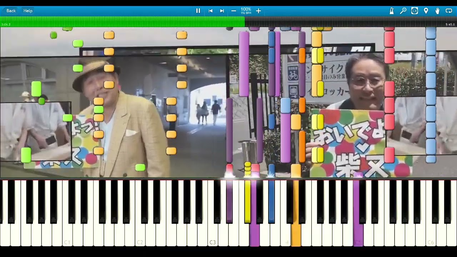The width and height of the screenshot is (457, 257).
Task: Toggle the loop icon
Action: (x=449, y=11)
